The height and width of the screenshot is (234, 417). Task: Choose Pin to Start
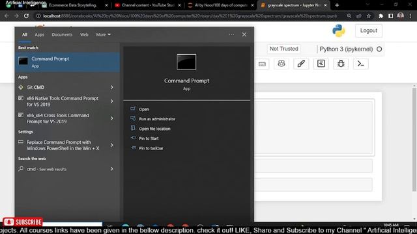point(149,138)
